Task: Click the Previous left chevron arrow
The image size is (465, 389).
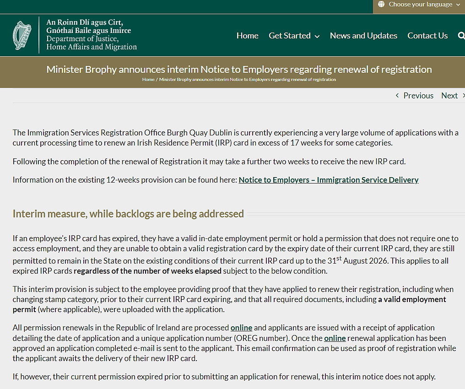Action: click(x=397, y=96)
